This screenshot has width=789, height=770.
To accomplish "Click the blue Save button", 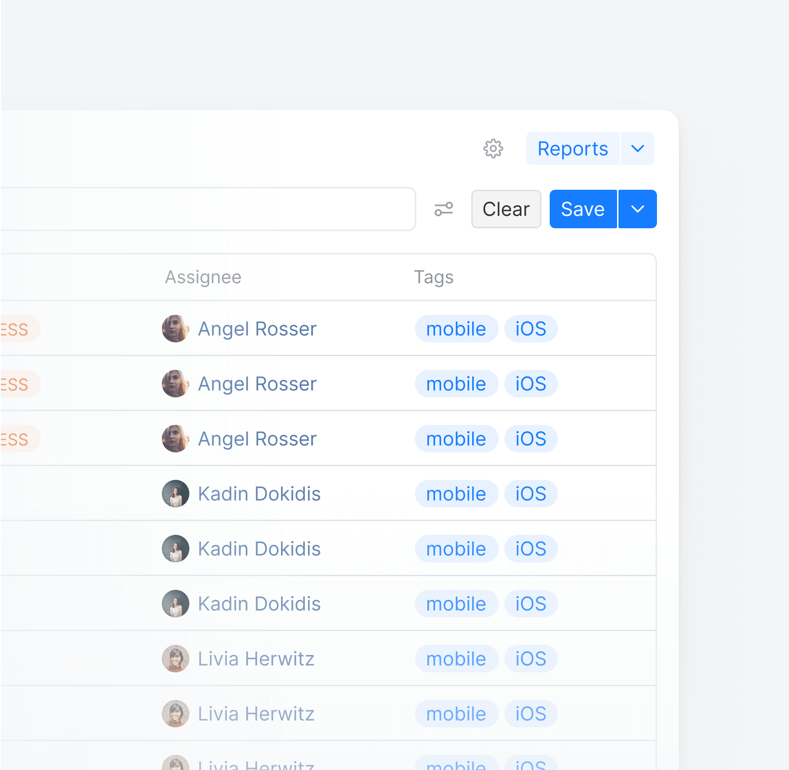I will point(583,209).
